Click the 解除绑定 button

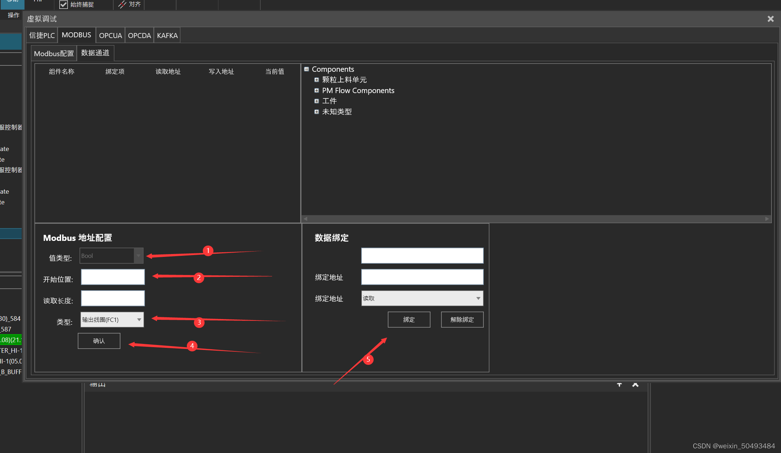point(462,320)
